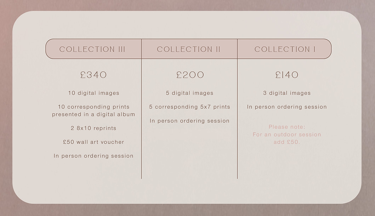This screenshot has width=375, height=216.
Task: Select the Collection I header tab
Action: [x=285, y=49]
